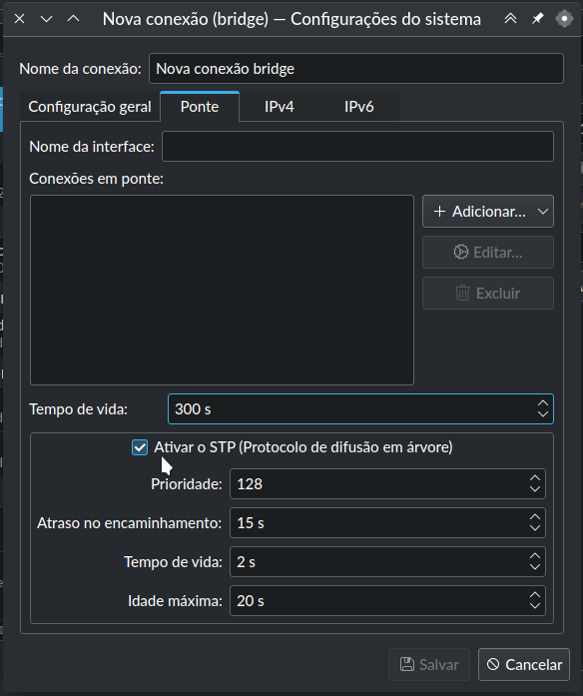Decrease Atraso no encaminhamento value

[x=535, y=528]
